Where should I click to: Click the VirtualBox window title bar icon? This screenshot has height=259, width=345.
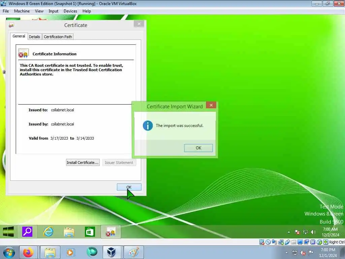(x=3, y=3)
